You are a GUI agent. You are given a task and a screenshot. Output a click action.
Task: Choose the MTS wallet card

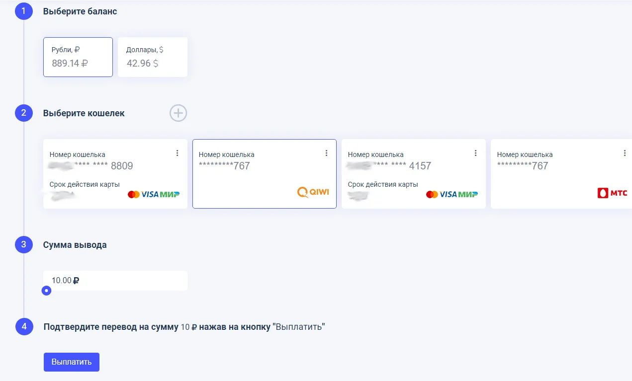pos(561,174)
